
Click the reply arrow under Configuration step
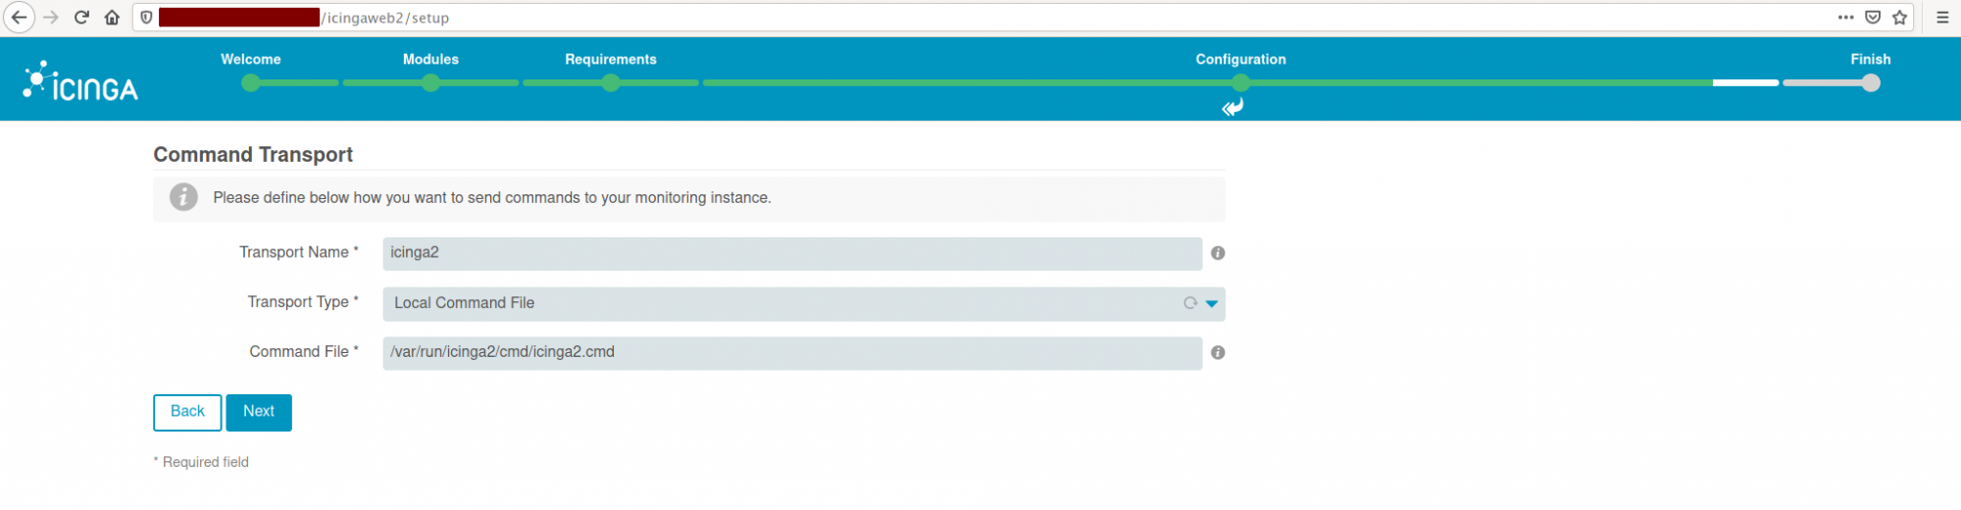[x=1232, y=107]
